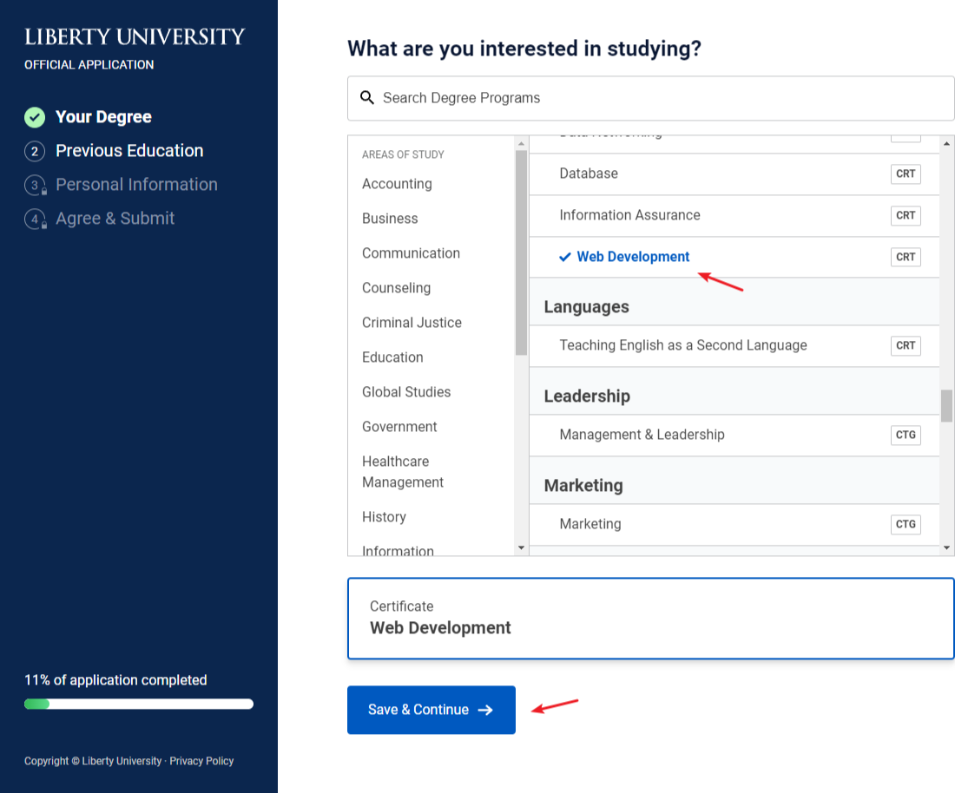Click the Search Degree Programs field
Screen dimensions: 955x793
point(650,98)
